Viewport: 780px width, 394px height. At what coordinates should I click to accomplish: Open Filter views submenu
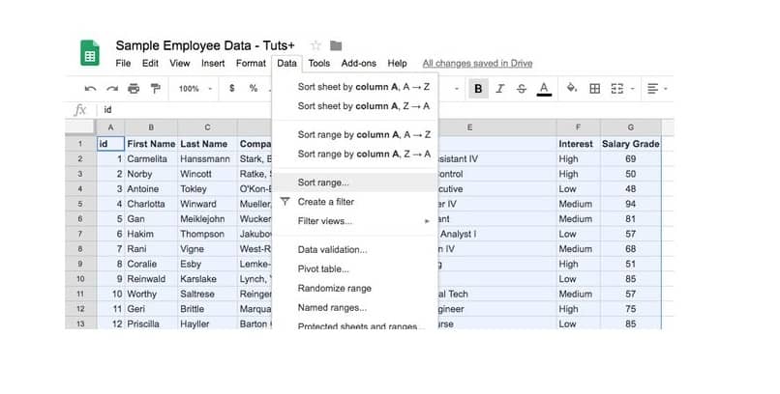pos(355,221)
